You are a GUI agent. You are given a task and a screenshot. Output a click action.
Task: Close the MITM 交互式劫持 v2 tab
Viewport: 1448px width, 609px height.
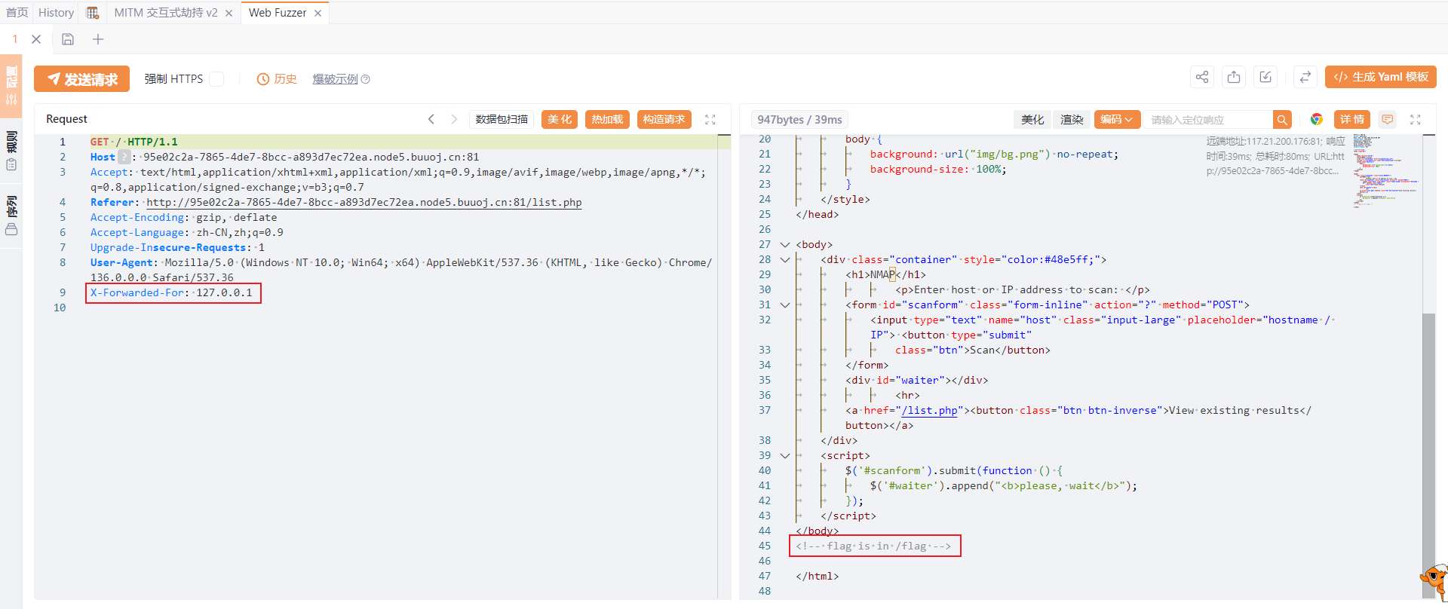click(x=229, y=13)
